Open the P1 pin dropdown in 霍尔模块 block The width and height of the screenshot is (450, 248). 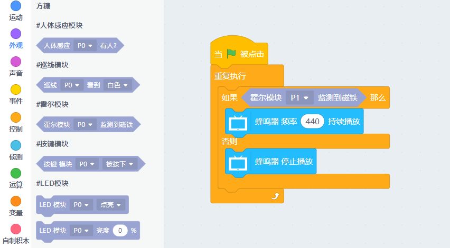pos(299,98)
